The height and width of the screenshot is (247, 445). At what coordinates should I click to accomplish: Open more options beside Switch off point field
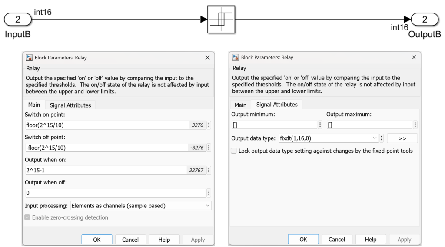click(x=209, y=148)
